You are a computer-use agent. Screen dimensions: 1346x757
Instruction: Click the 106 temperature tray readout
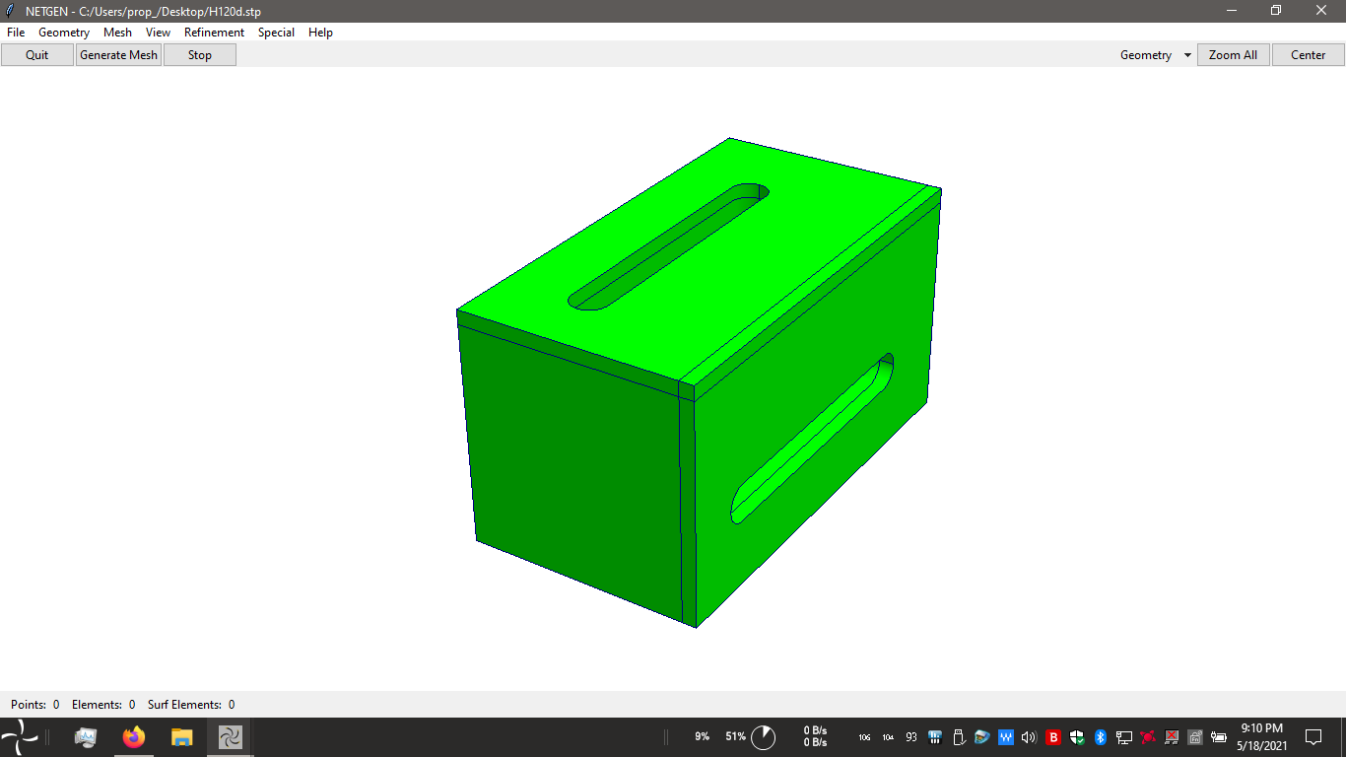tap(864, 737)
